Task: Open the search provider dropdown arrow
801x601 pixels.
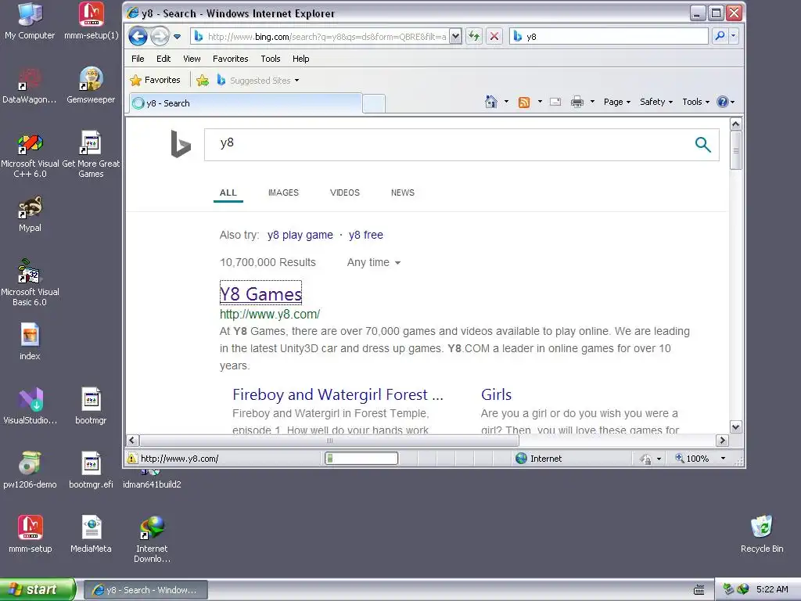Action: (x=734, y=36)
